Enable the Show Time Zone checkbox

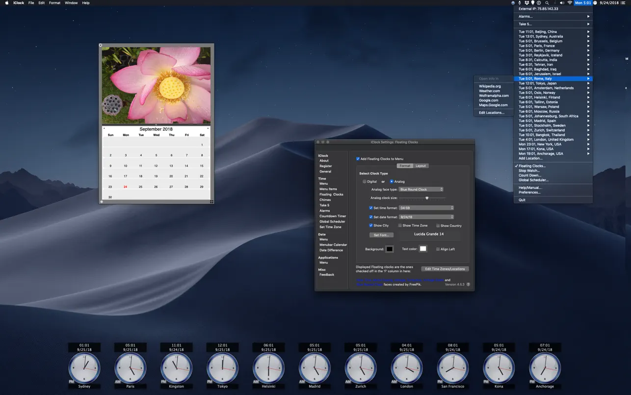pyautogui.click(x=400, y=226)
